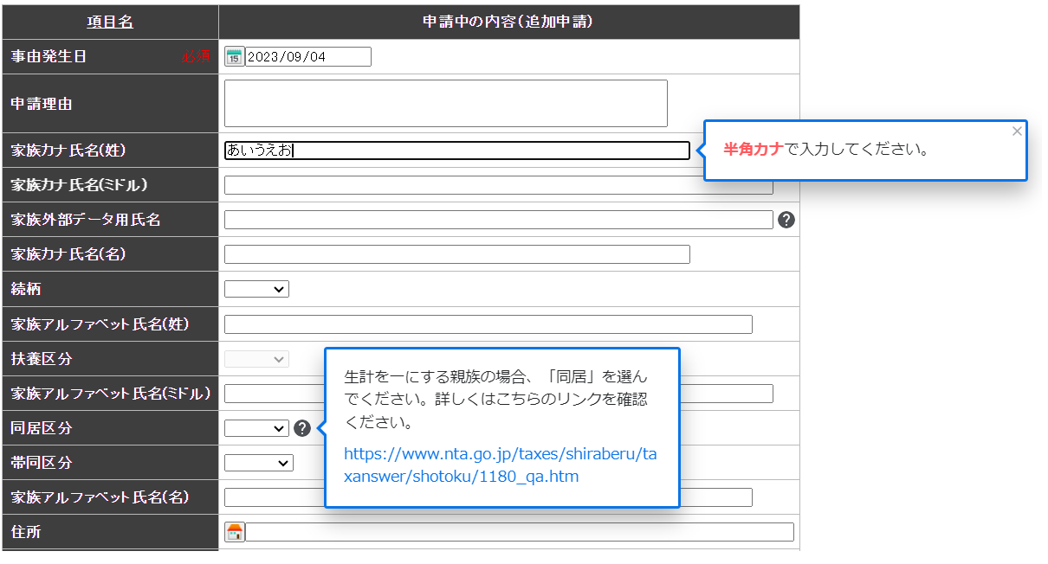Click the 家族アルファベット氏名(姓) row label
The height and width of the screenshot is (564, 1048).
(x=100, y=324)
